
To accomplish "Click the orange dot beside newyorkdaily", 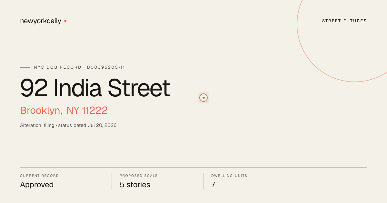I will [65, 21].
